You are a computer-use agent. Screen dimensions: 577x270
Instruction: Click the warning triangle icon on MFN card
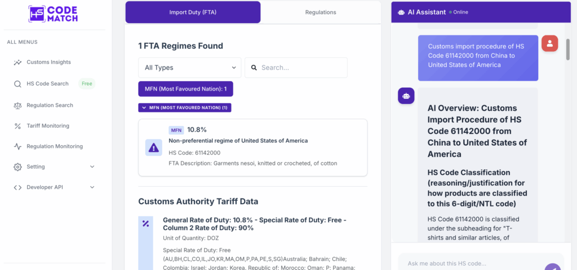point(153,147)
